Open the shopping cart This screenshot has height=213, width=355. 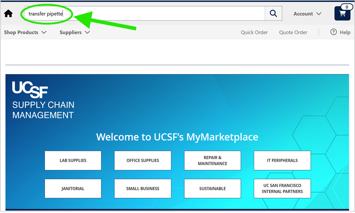point(342,14)
